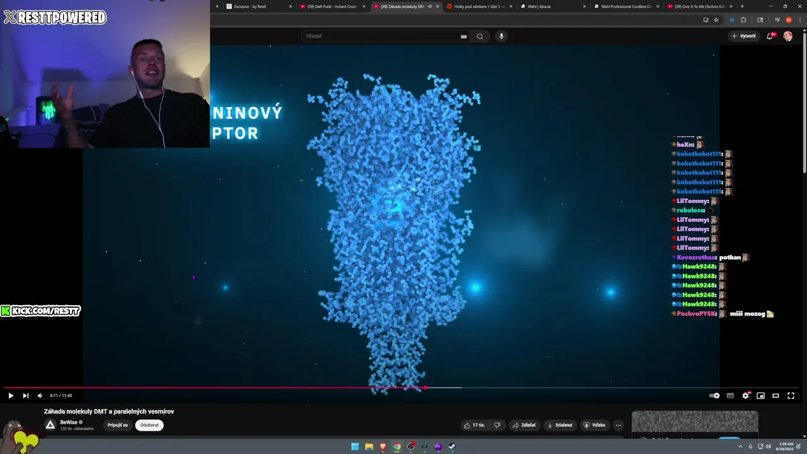807x454 pixels.
Task: Open Brave browser from the taskbar
Action: tap(383, 446)
